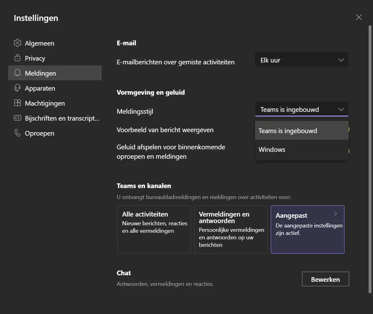
Task: Select the Meldingen settings tab
Action: (x=55, y=73)
